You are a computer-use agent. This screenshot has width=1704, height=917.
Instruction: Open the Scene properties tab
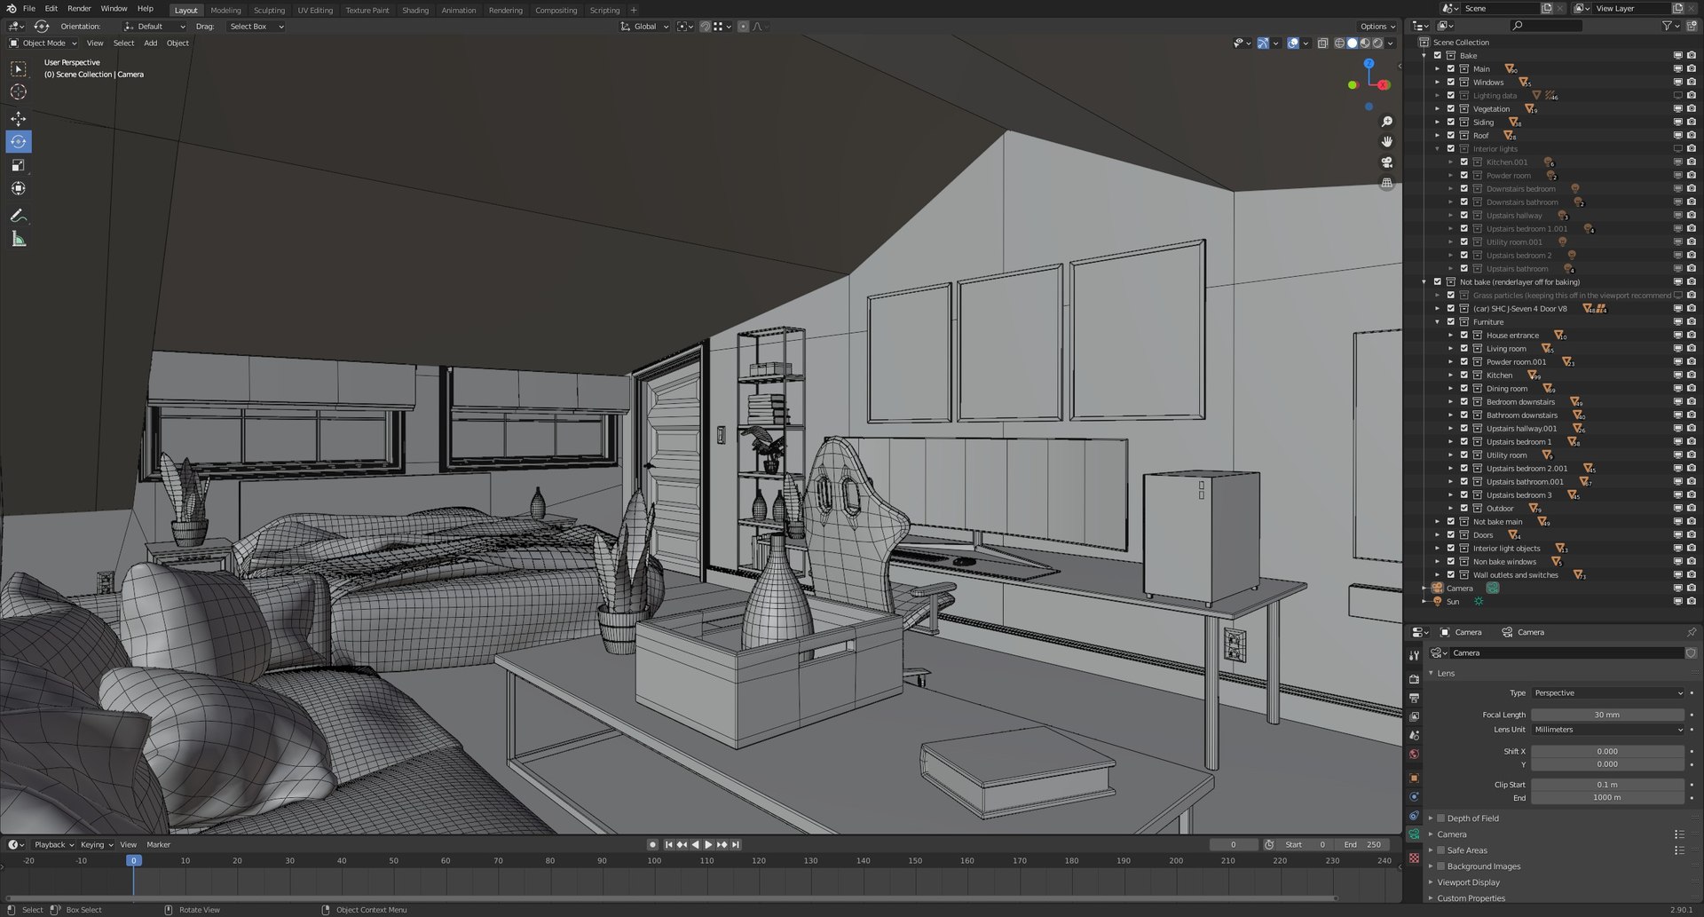[x=1414, y=735]
